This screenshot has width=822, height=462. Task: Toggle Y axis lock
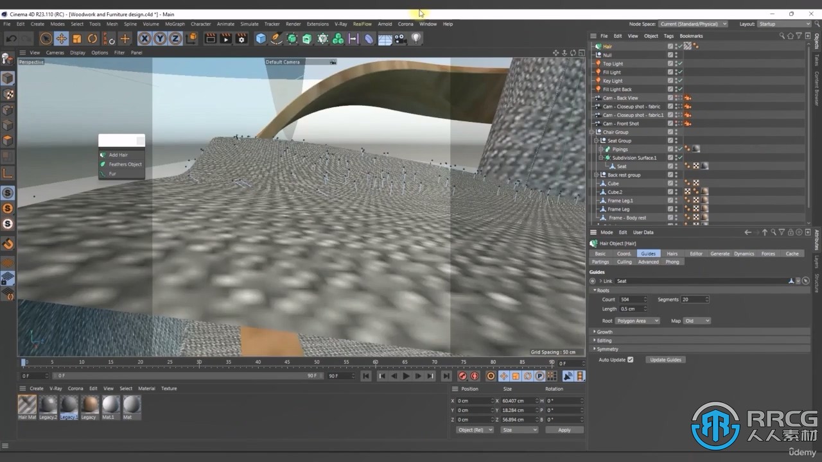click(159, 38)
